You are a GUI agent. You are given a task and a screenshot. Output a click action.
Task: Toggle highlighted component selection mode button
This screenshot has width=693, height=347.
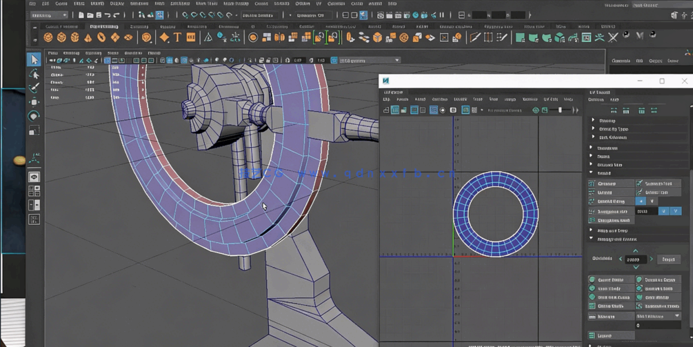tap(159, 15)
